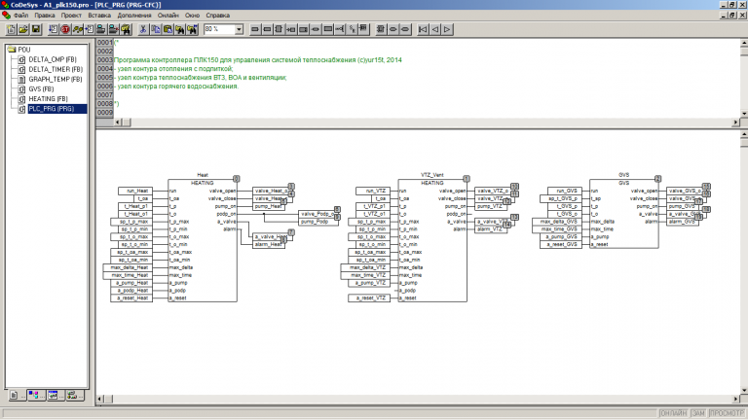
Task: Click the Copy toolbar icon
Action: tap(155, 30)
